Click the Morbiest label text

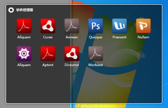point(96,65)
